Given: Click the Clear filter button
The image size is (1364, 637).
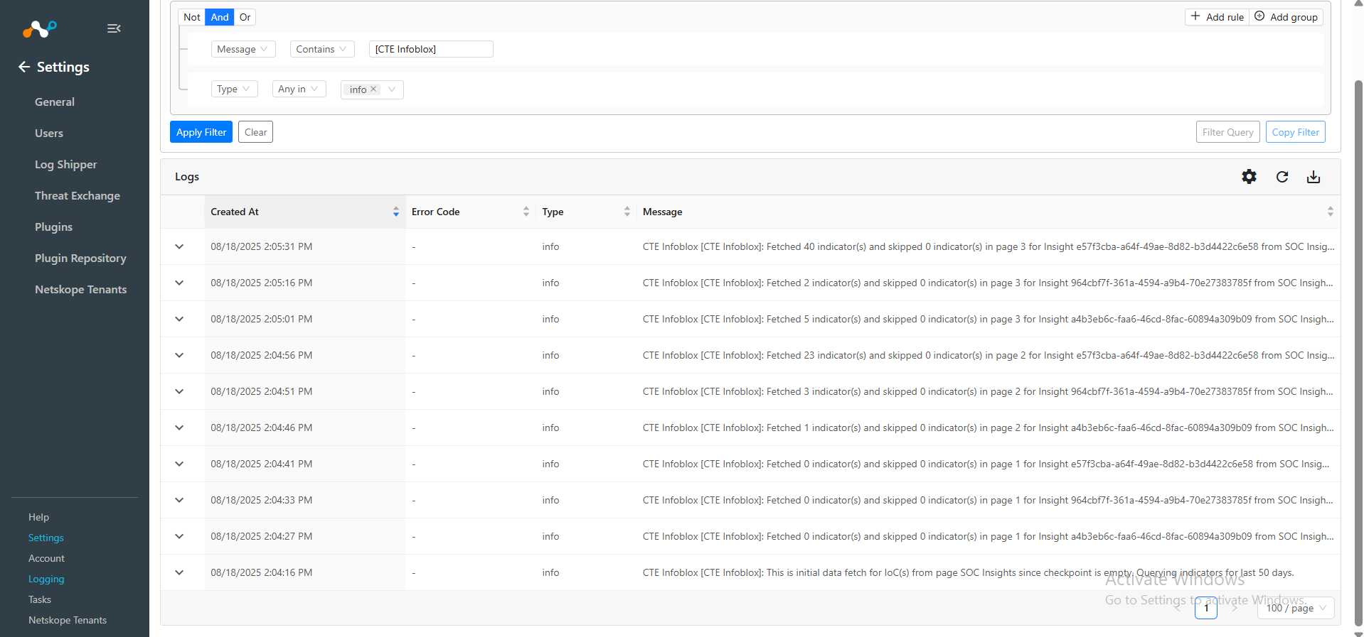Looking at the screenshot, I should (x=255, y=132).
